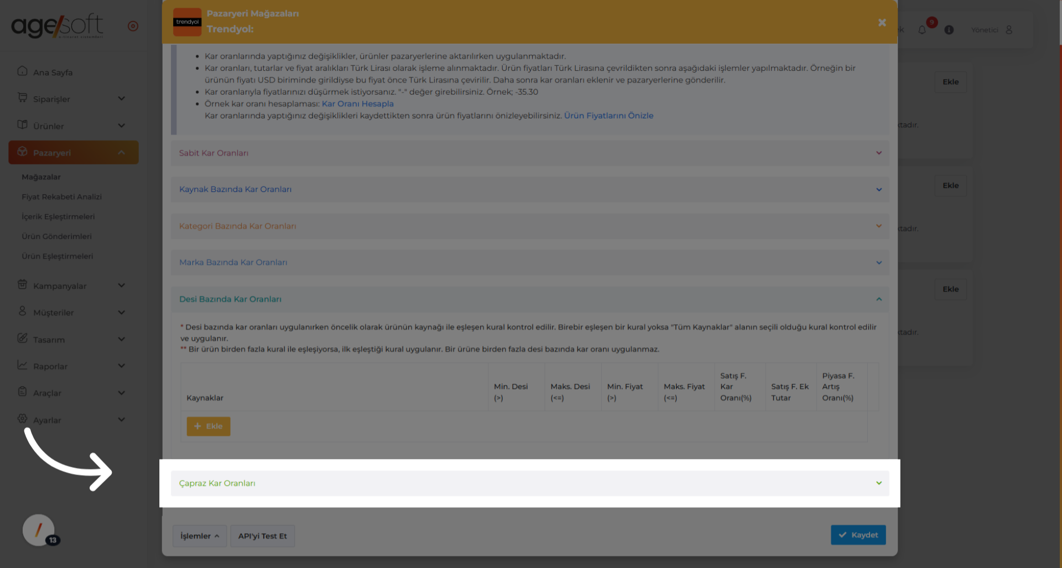Click the Yönetici user name text
Screen dimensions: 1062x568
pyautogui.click(x=985, y=30)
